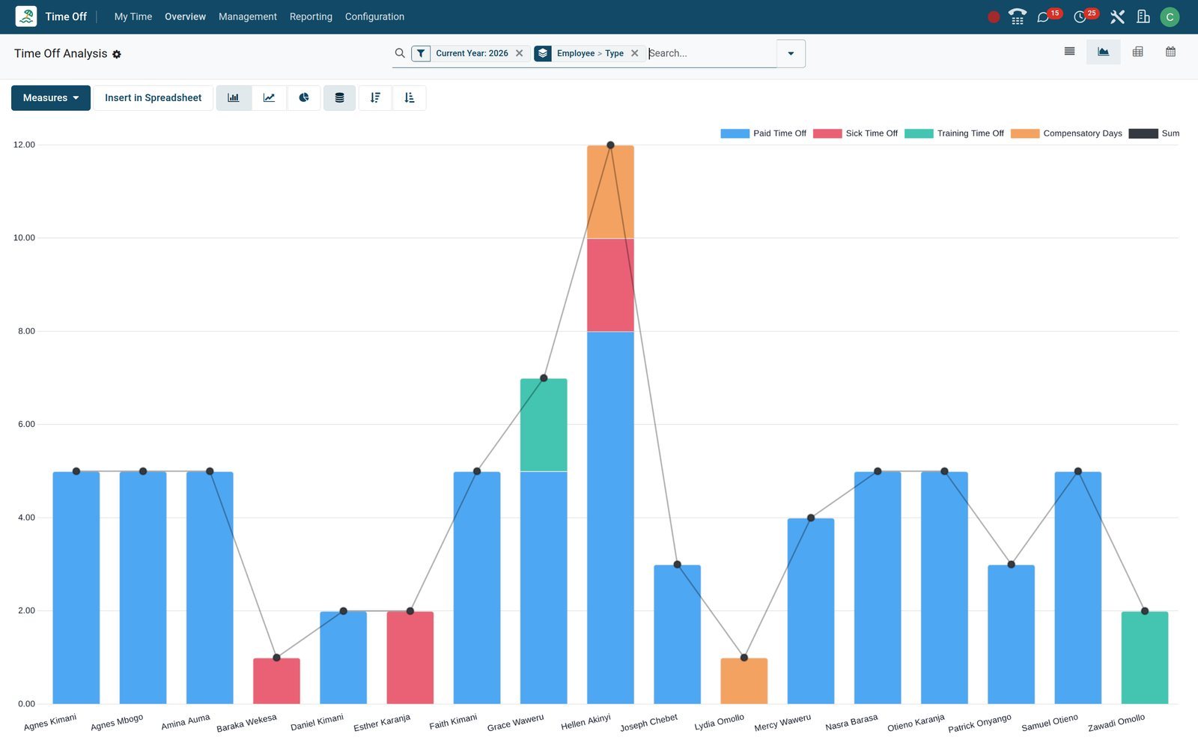Click the funnel filter icon on Current Year facet
This screenshot has height=749, width=1198.
(421, 53)
